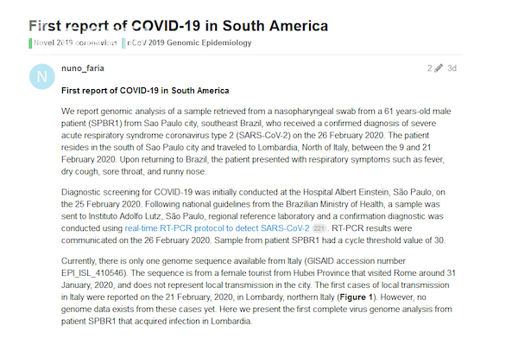The image size is (518, 339).
Task: Click the paragraph starting We report genomic analysis
Action: tap(256, 141)
